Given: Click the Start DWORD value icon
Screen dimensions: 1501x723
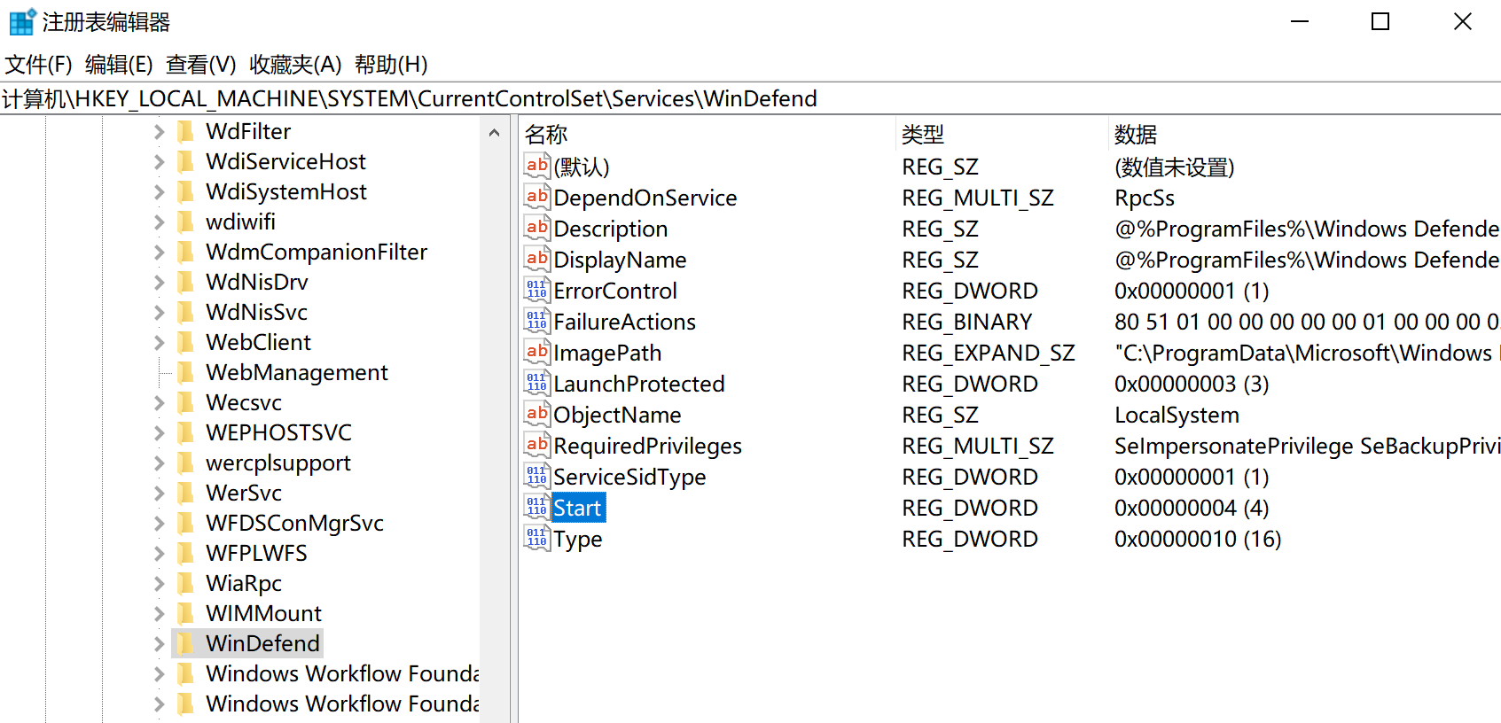Looking at the screenshot, I should pyautogui.click(x=537, y=508).
